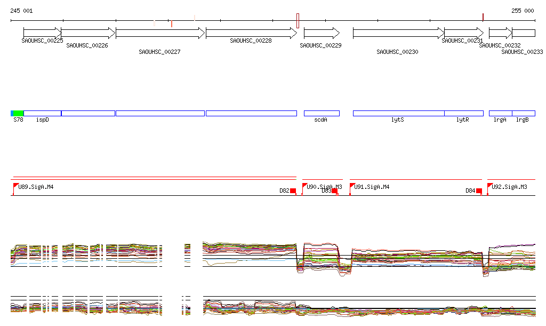546x326 pixels.
Task: Select the blue box aligned with SAOUHSC_00228
Action: (x=252, y=113)
